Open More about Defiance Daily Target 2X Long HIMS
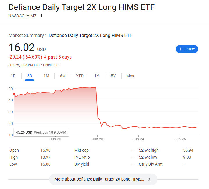 coord(103,179)
